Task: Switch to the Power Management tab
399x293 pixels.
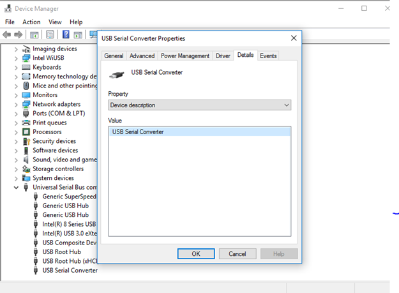Action: click(185, 56)
